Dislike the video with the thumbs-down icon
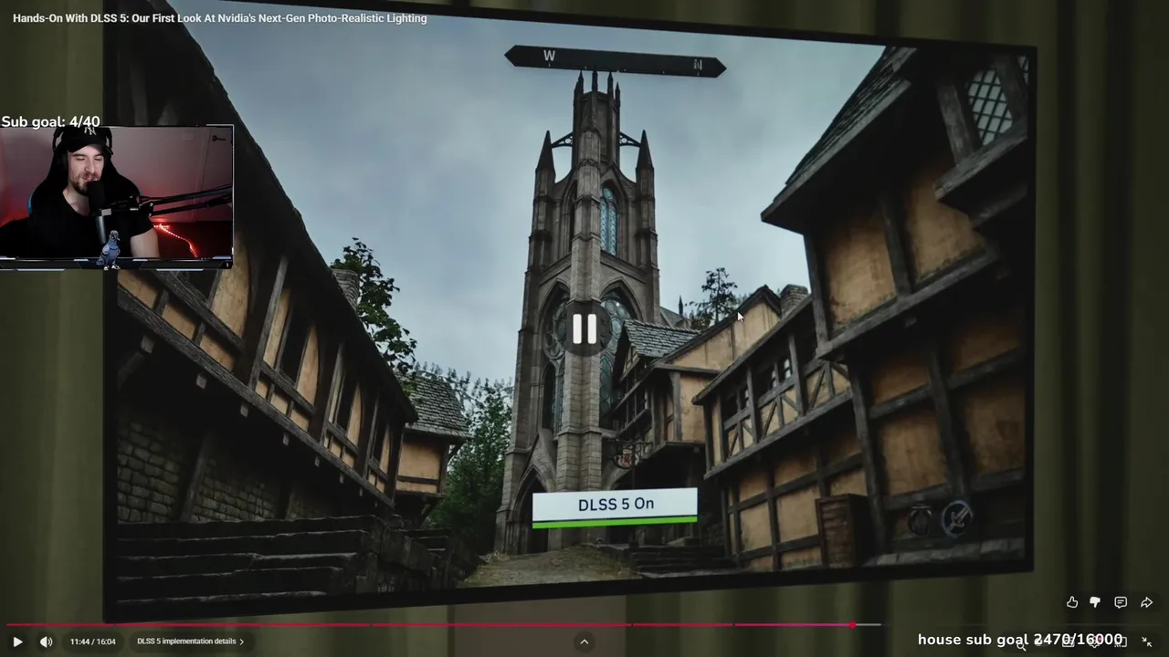Image resolution: width=1169 pixels, height=657 pixels. click(x=1095, y=602)
